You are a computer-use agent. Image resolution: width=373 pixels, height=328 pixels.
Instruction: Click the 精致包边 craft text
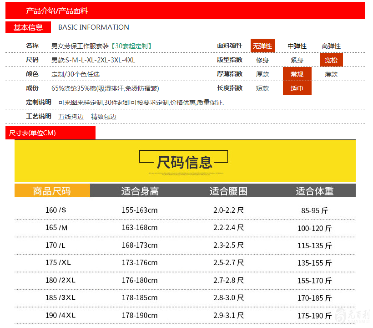point(103,117)
